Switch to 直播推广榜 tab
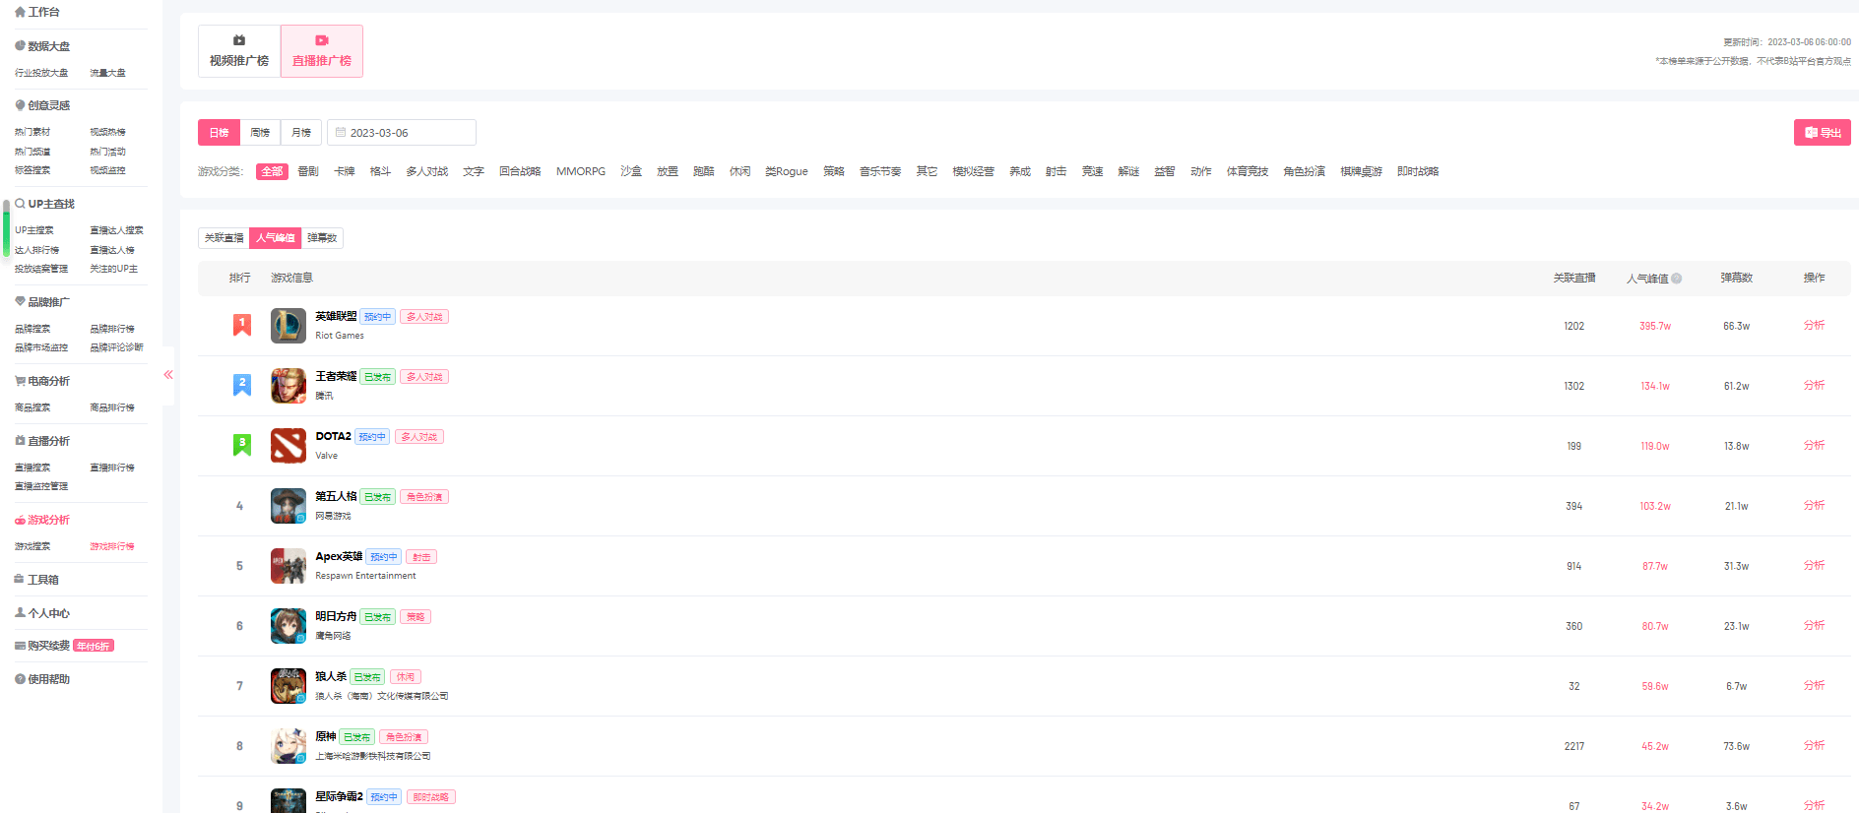This screenshot has height=813, width=1859. [322, 51]
